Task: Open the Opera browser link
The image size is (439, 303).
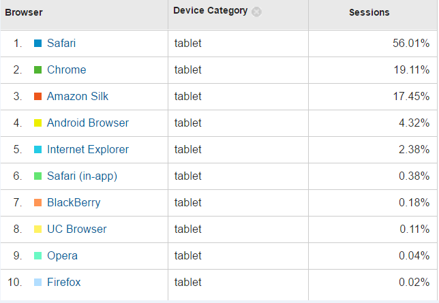Action: [62, 256]
